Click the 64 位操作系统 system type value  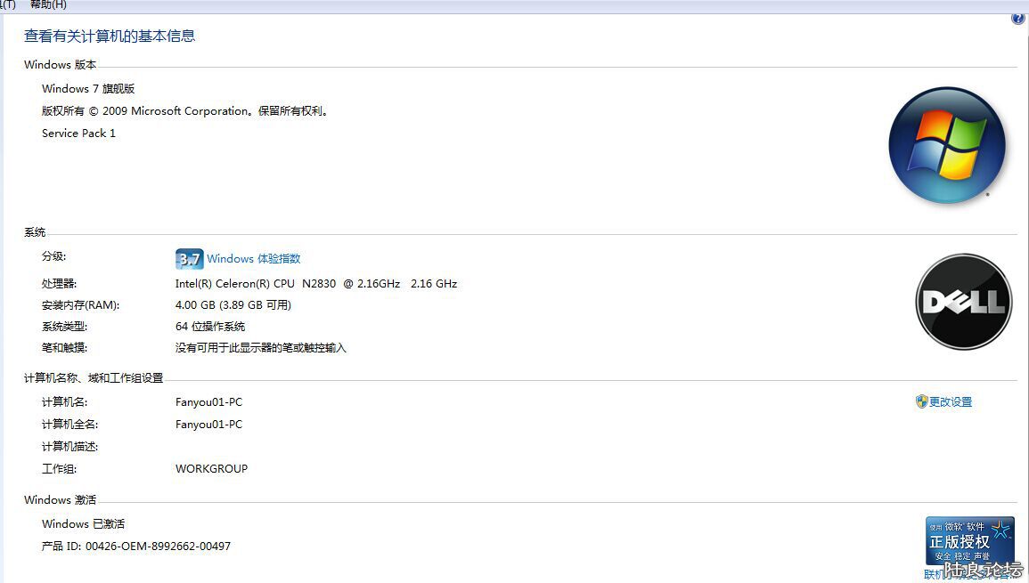pos(209,327)
